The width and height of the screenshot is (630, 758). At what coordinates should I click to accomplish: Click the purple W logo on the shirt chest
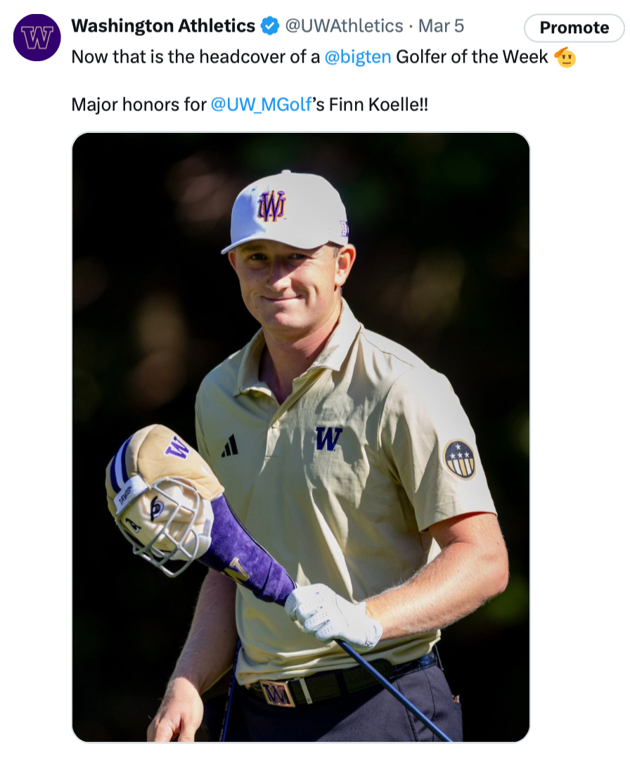(x=329, y=439)
